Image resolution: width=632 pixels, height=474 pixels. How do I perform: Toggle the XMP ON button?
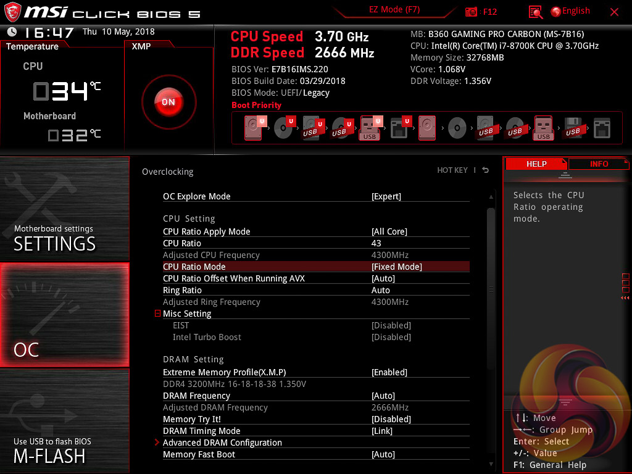pyautogui.click(x=169, y=102)
